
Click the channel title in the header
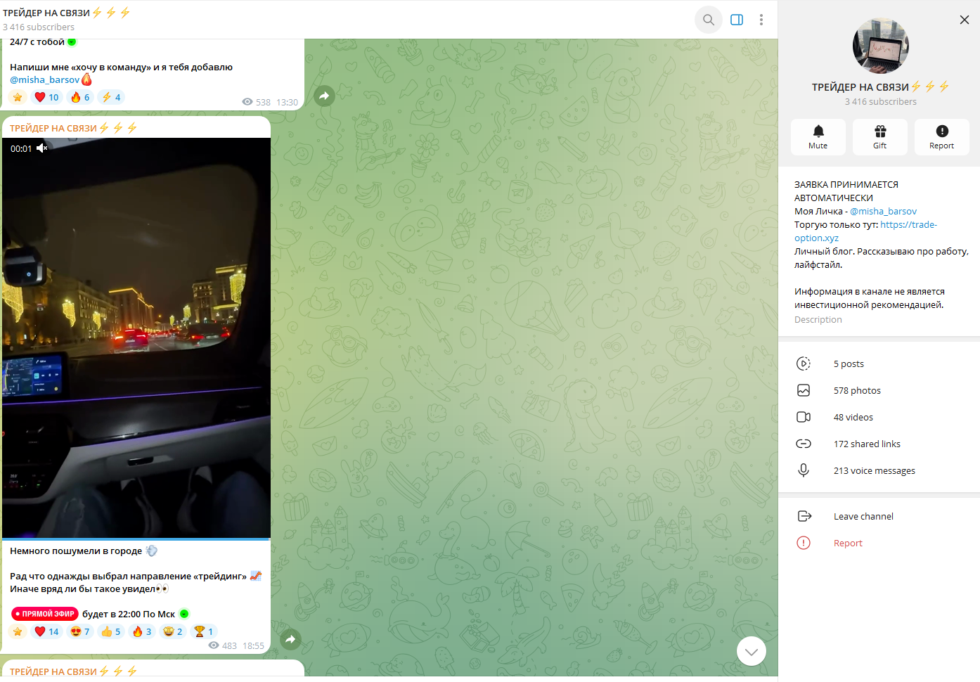(x=67, y=13)
